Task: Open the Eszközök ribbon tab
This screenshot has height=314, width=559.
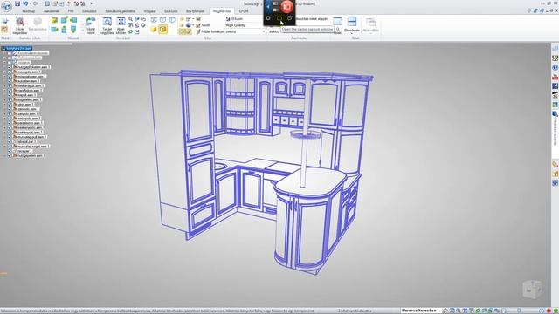Action: (x=171, y=11)
